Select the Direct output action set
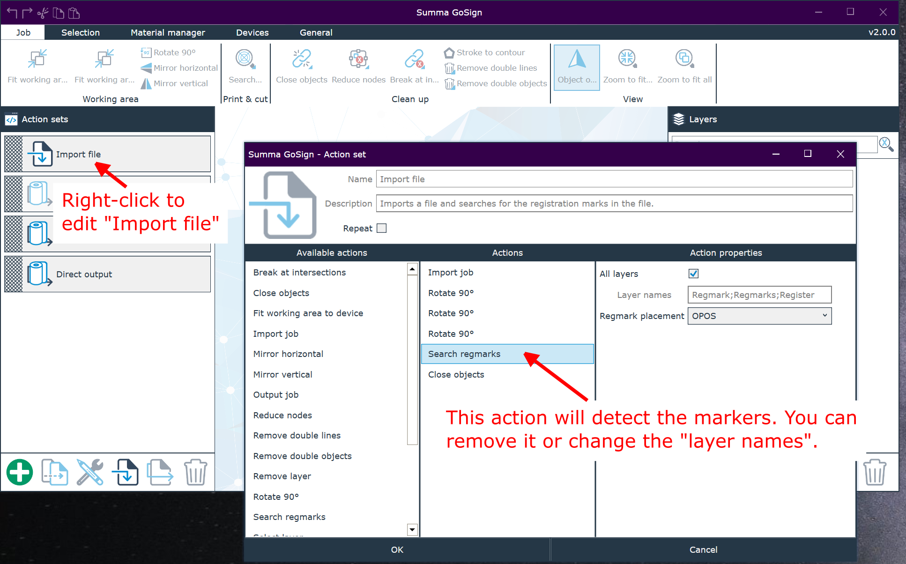906x564 pixels. (x=108, y=274)
